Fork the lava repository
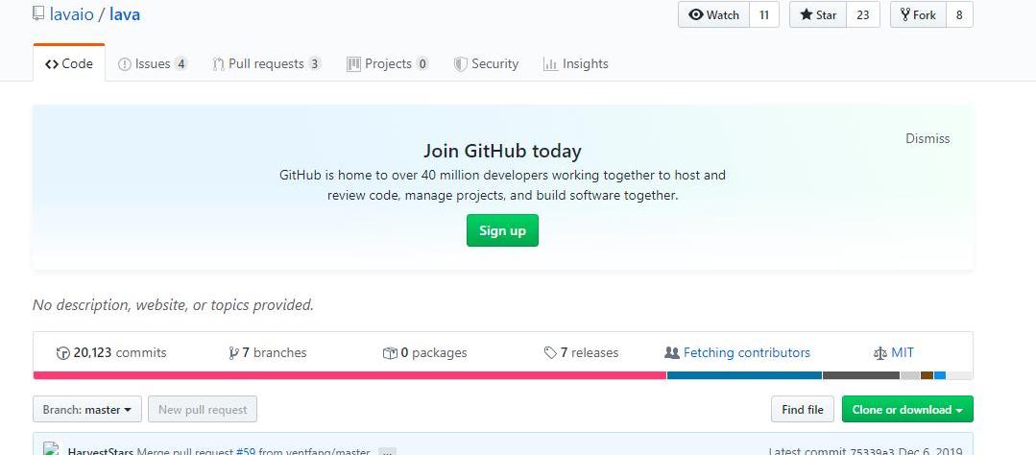 pyautogui.click(x=918, y=15)
